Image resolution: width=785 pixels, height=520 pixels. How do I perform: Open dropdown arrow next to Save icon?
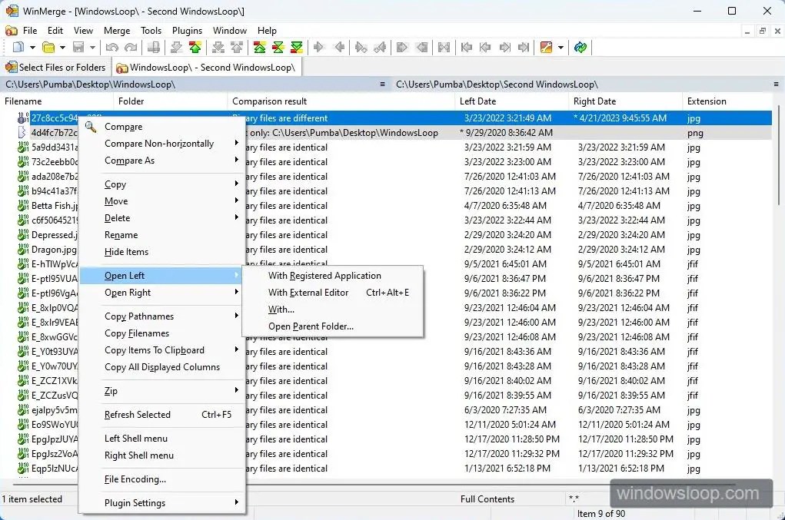point(92,48)
